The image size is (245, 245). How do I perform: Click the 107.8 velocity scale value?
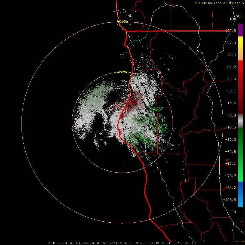tap(231, 31)
